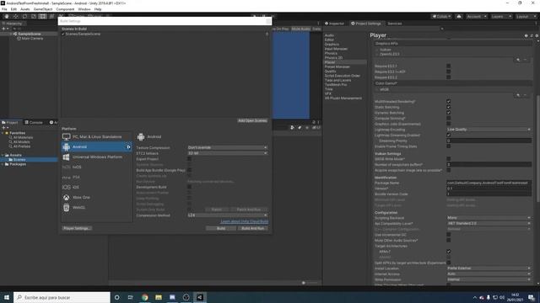540x303 pixels.
Task: Click the Build And Run button
Action: 253,228
